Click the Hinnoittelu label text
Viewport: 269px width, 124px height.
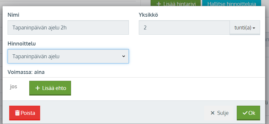click(x=22, y=44)
